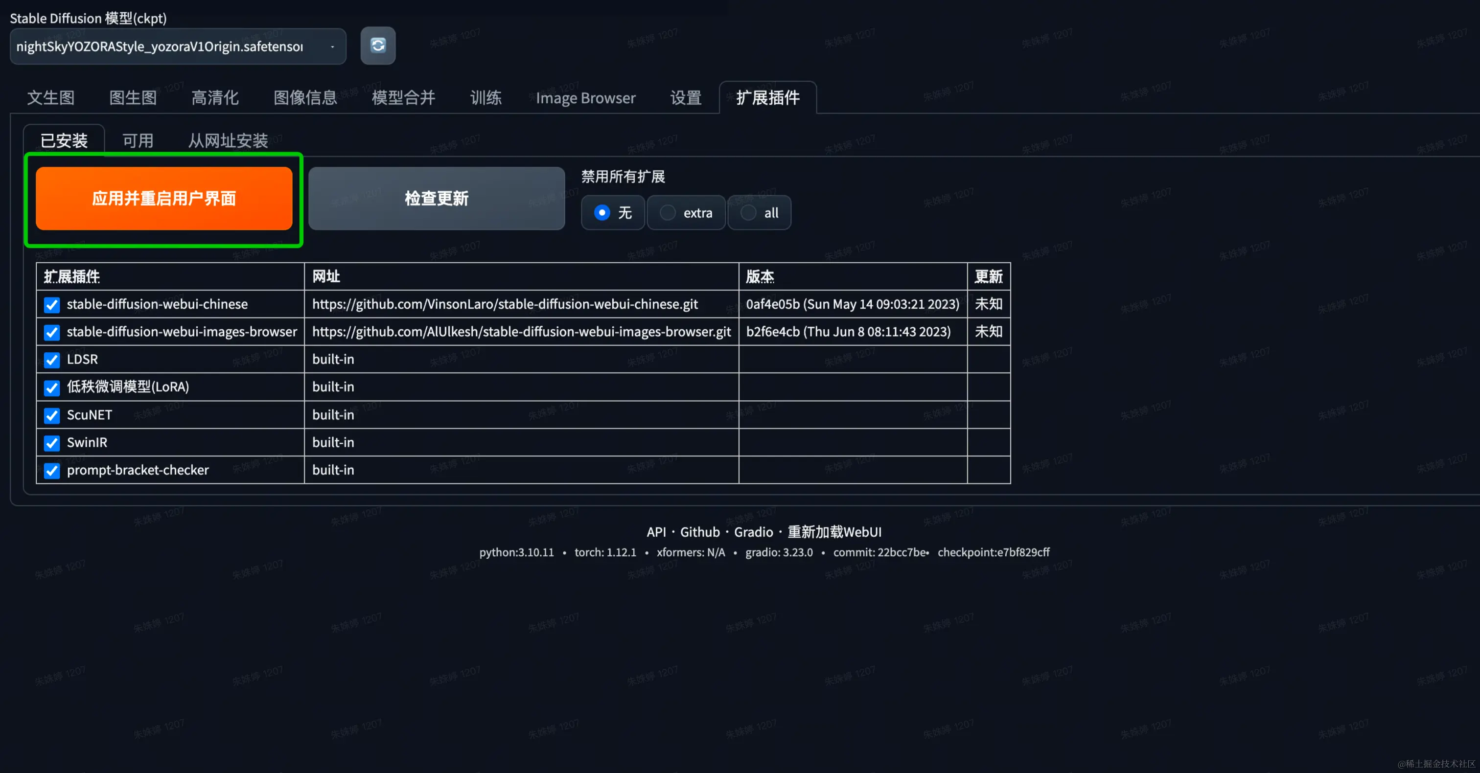The height and width of the screenshot is (773, 1480).
Task: Select the 无 radio option
Action: pyautogui.click(x=613, y=212)
